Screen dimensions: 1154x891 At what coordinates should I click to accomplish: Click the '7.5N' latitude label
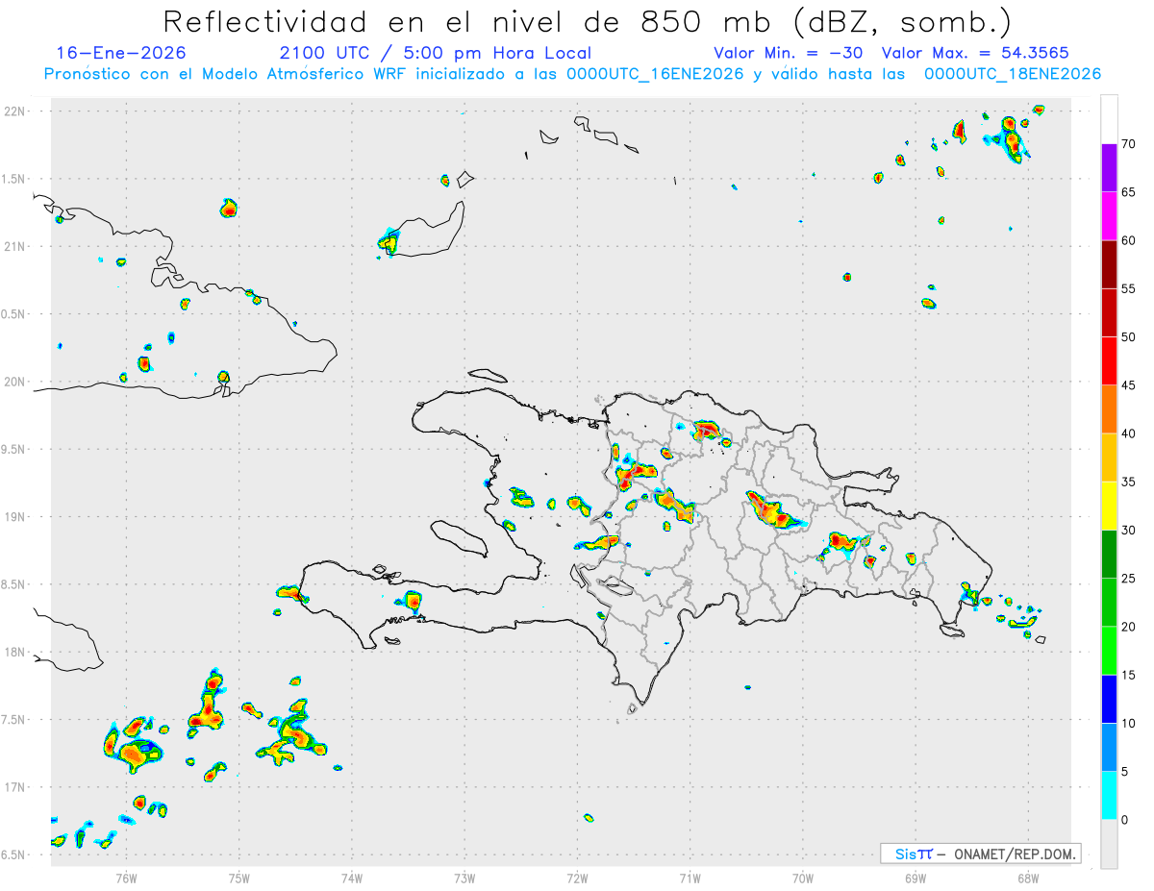point(13,720)
